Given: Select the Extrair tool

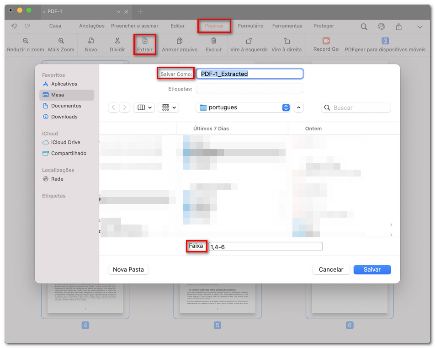Looking at the screenshot, I should tap(145, 44).
